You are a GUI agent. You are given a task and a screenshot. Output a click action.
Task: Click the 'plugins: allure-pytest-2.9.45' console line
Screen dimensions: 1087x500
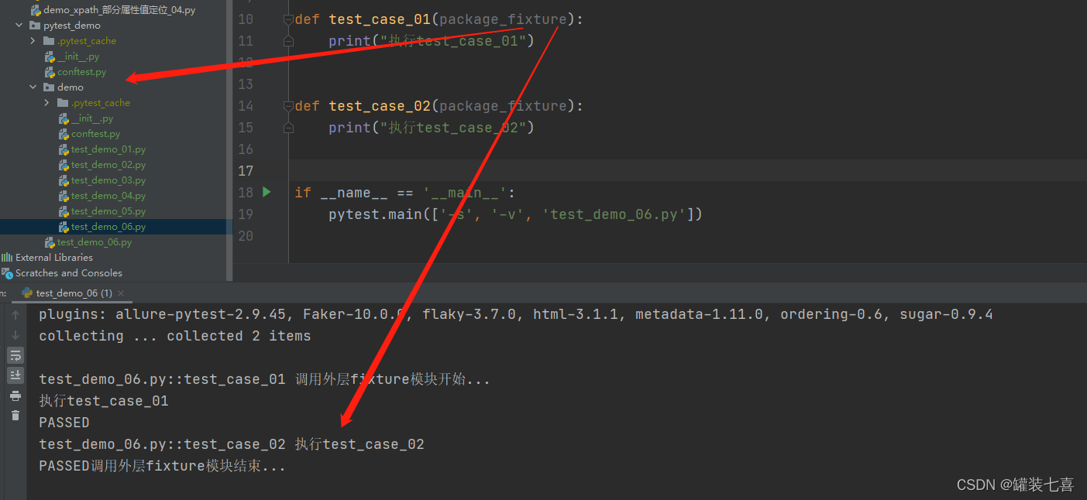click(x=516, y=314)
